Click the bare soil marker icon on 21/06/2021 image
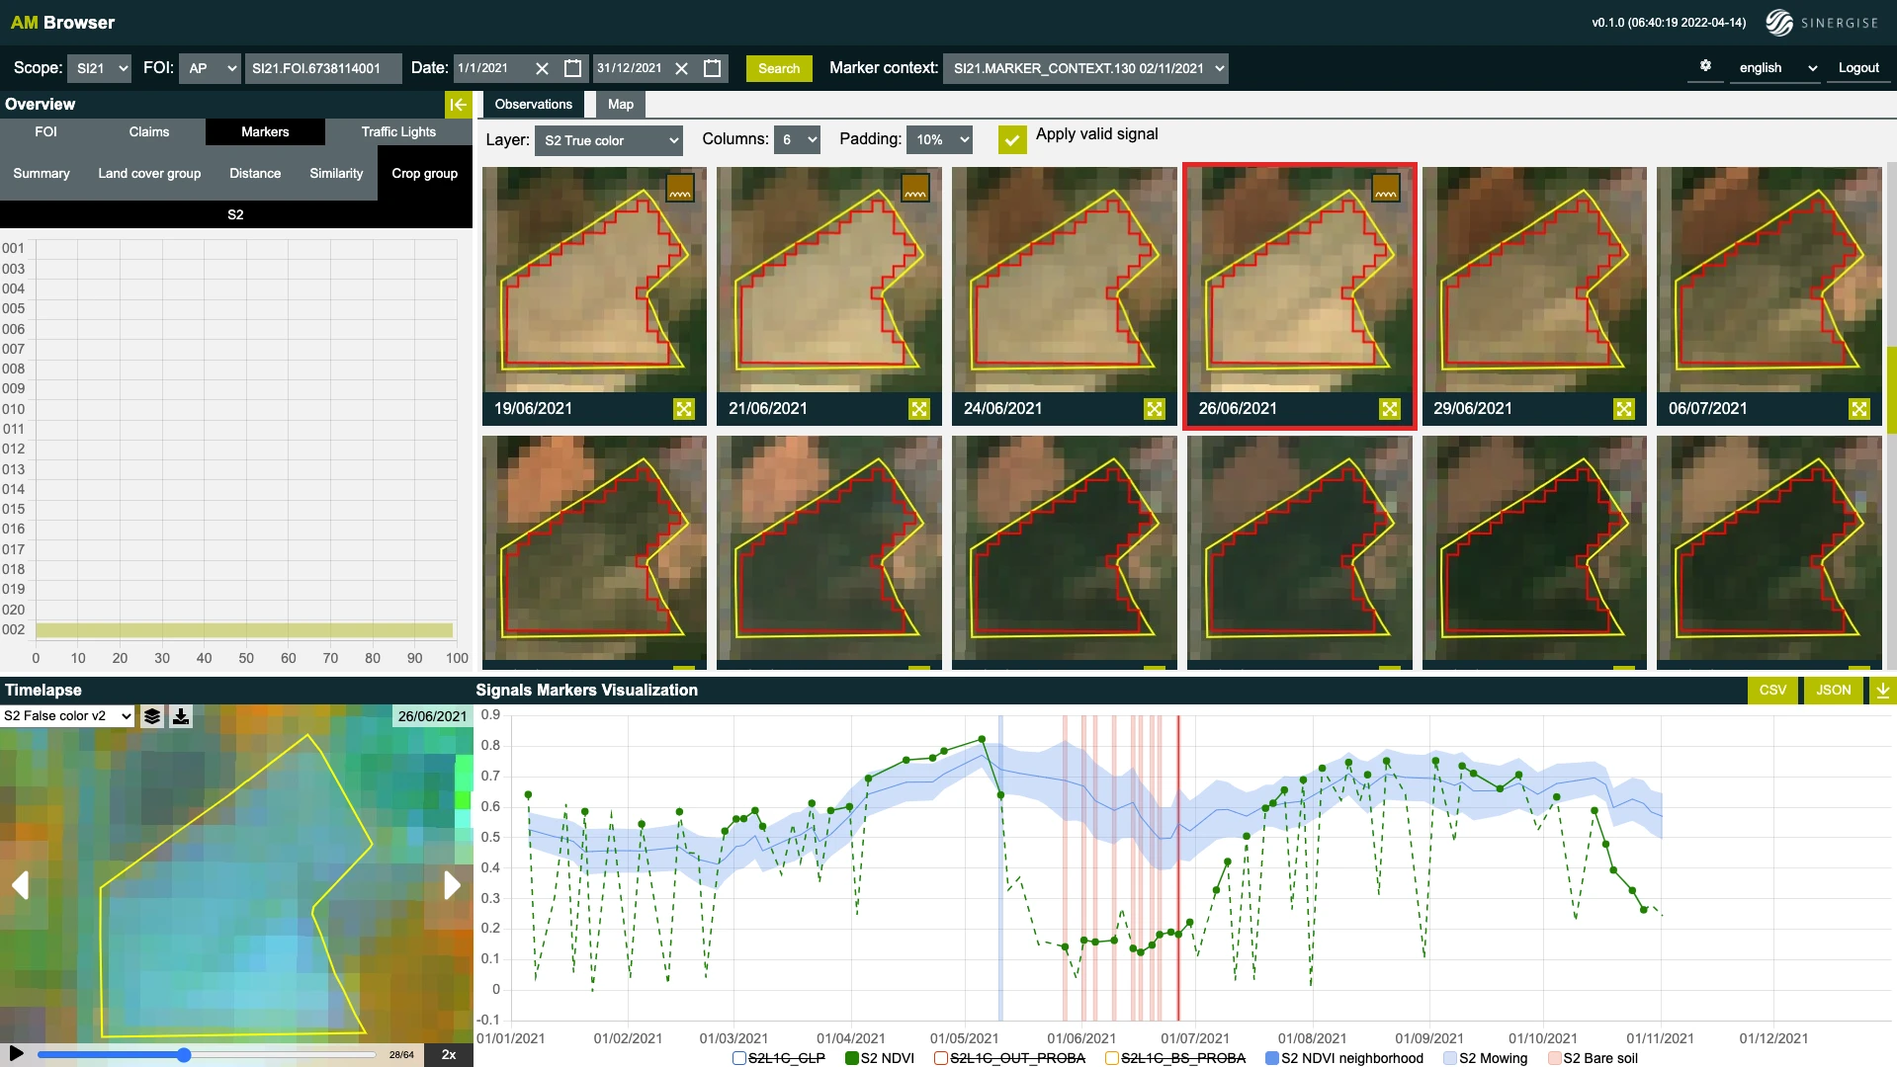 [x=915, y=189]
